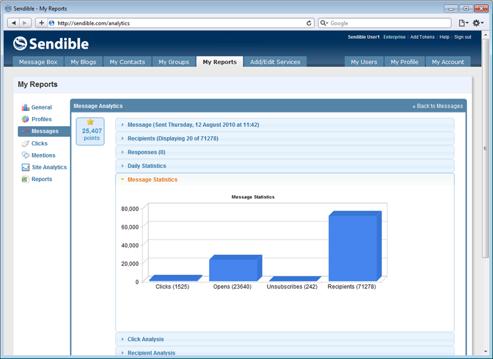Click the Sendible logo
Screen dimensions: 493x359
click(x=51, y=44)
